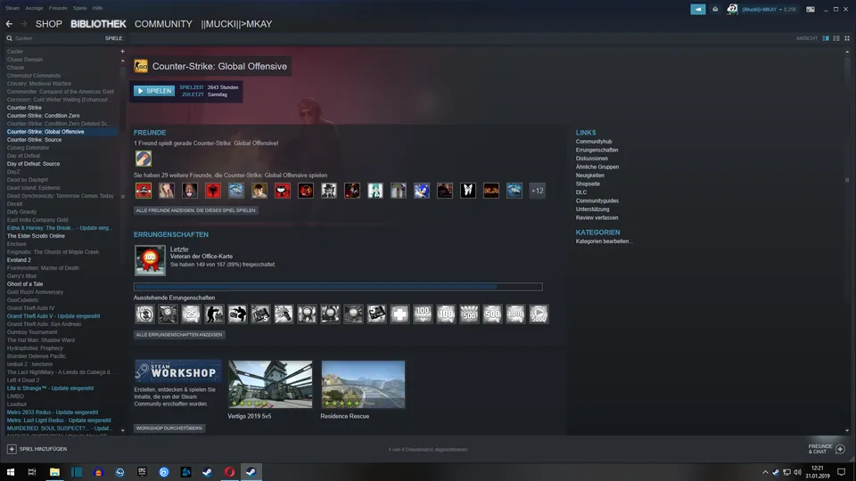
Task: Click the SPIELEN play button
Action: click(x=154, y=91)
